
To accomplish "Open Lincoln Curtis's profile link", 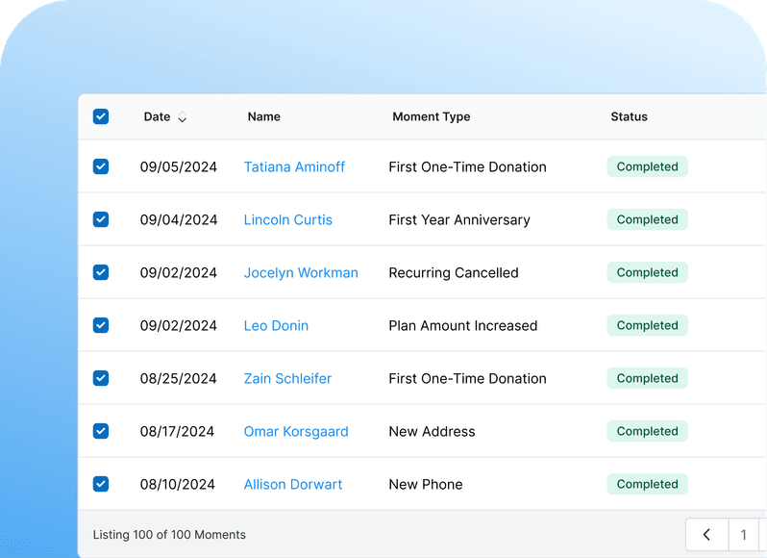I will tap(288, 219).
